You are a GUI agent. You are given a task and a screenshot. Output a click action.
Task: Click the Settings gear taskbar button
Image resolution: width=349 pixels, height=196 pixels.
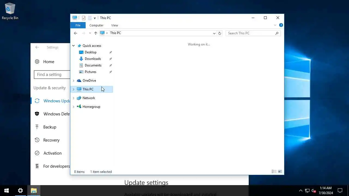click(20, 191)
